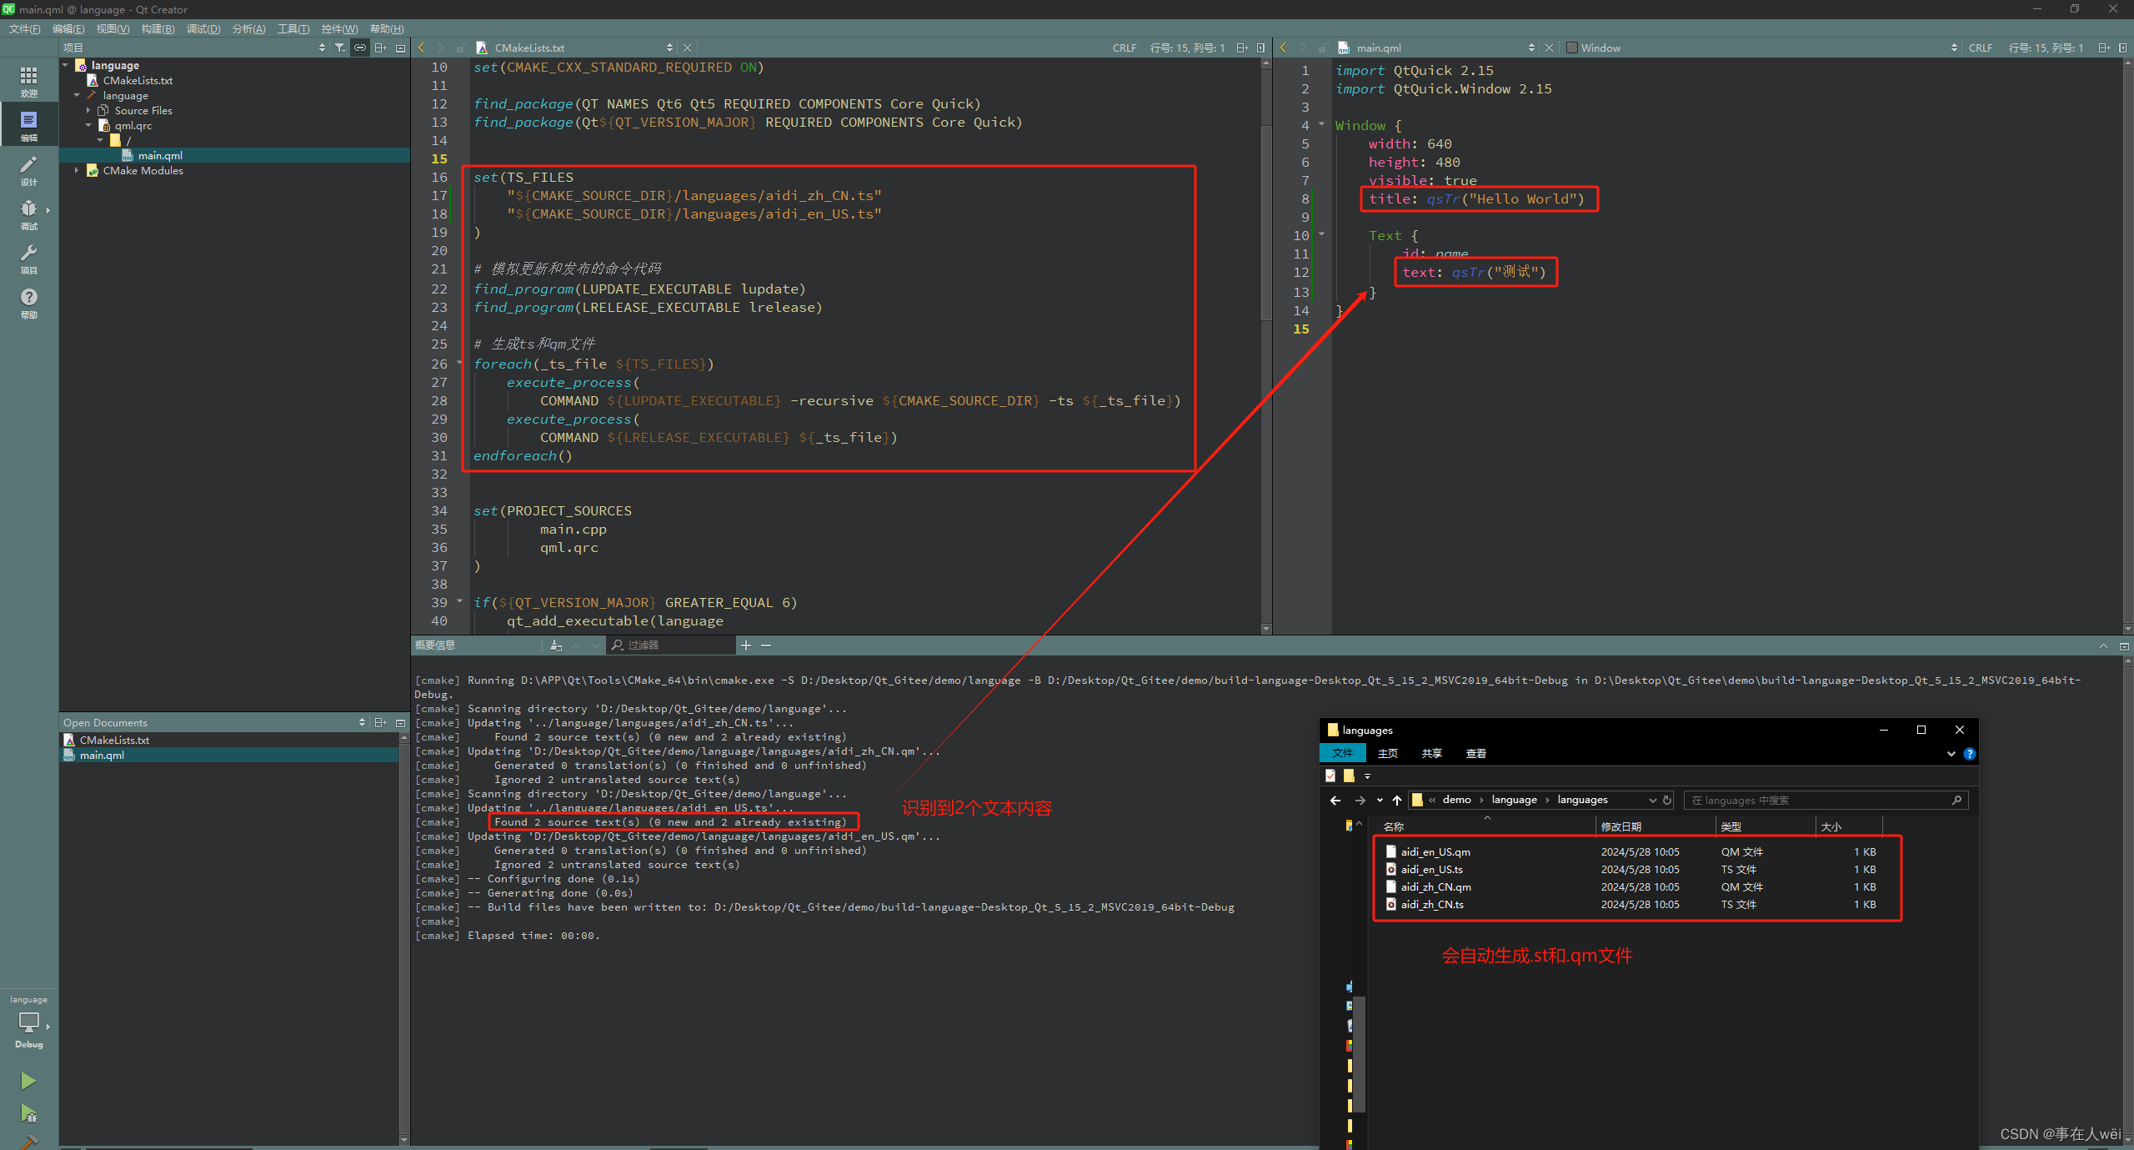Click the green Run button

(x=28, y=1081)
